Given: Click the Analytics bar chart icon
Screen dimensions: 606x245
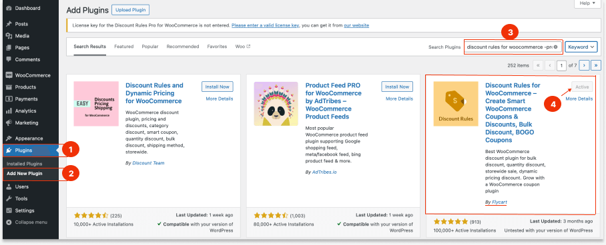Looking at the screenshot, I should point(9,111).
